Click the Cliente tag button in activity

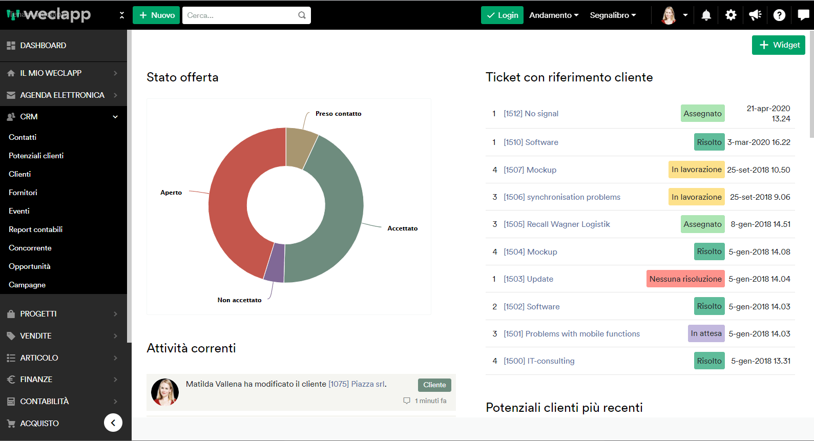click(434, 385)
